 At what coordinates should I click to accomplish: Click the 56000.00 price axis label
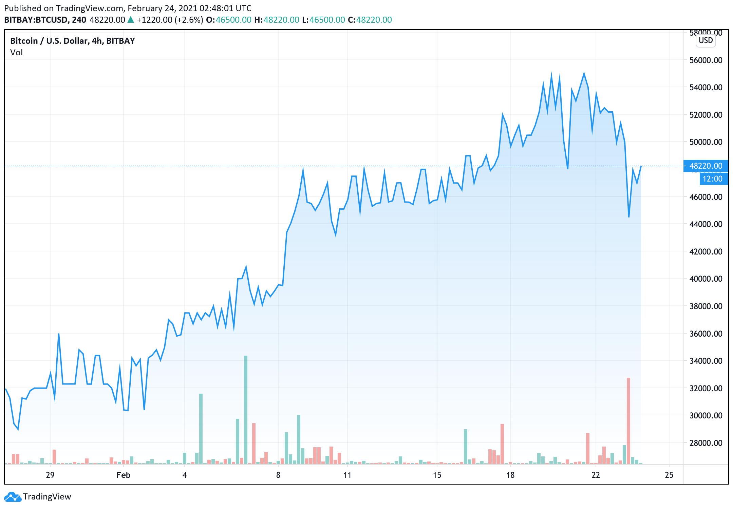[x=706, y=60]
